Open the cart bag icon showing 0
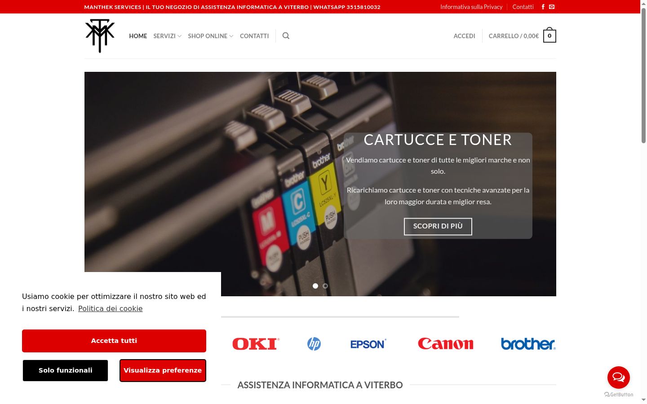The height and width of the screenshot is (404, 647). tap(550, 35)
